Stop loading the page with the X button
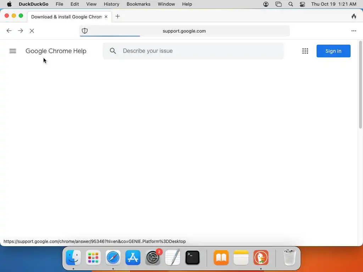Image resolution: width=363 pixels, height=272 pixels. (x=32, y=31)
